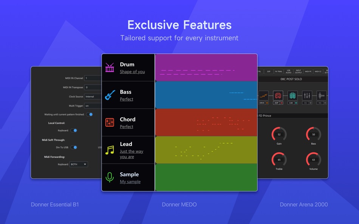Image resolution: width=359 pixels, height=224 pixels.
Task: Switch to the USB AUDIO tab
Action: [288, 71]
